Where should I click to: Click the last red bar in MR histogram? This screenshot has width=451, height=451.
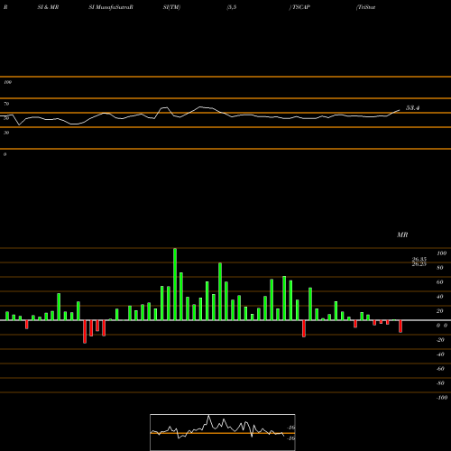click(x=400, y=327)
